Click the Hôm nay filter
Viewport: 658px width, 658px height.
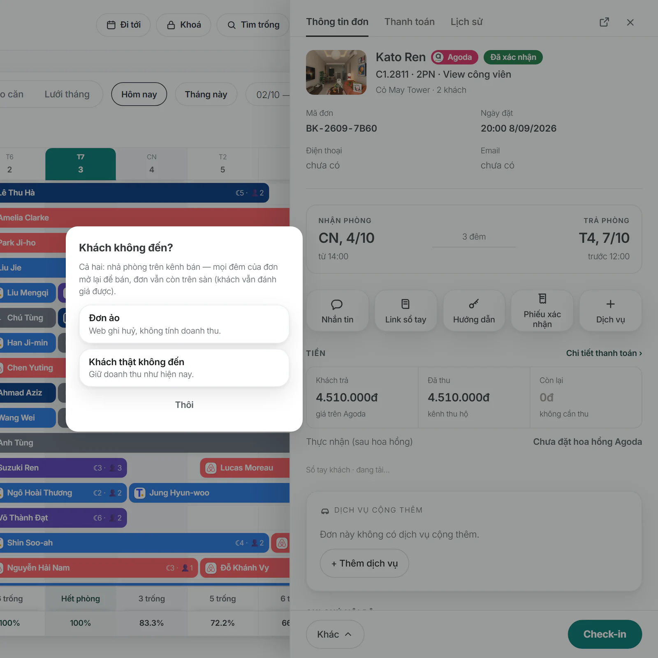click(x=139, y=94)
